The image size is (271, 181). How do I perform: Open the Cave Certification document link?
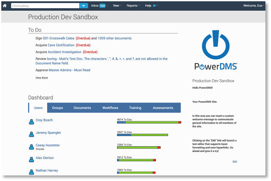pos(60,45)
